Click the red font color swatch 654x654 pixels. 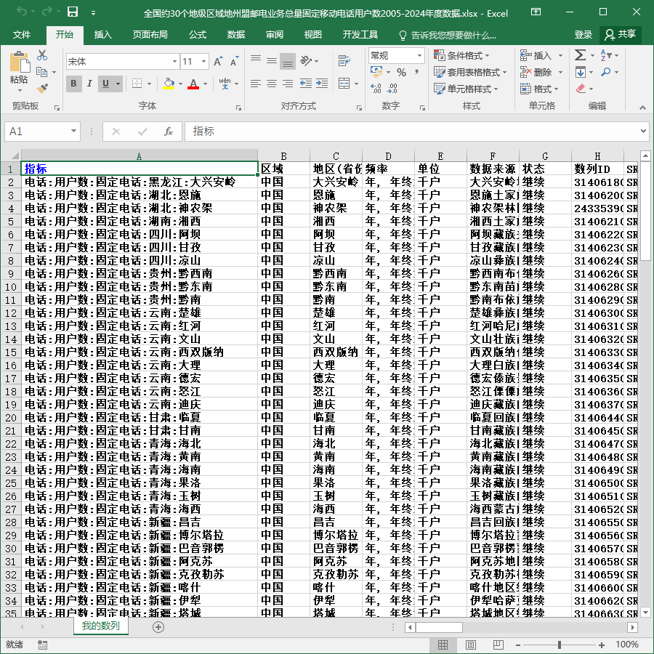point(193,84)
